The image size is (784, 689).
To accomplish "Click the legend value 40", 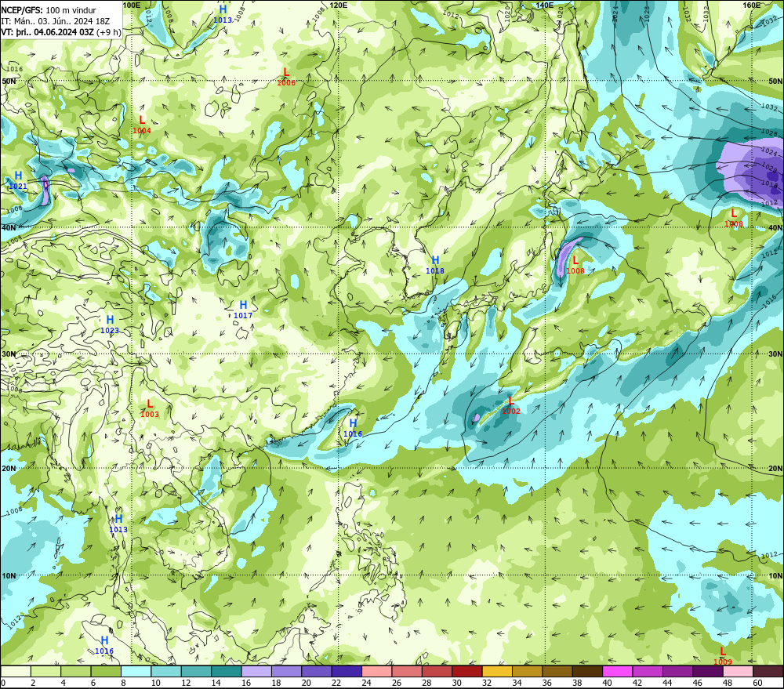I will click(607, 683).
